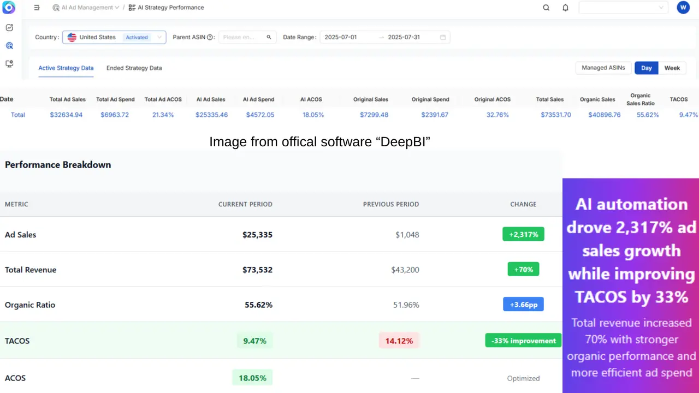Open the date range calendar picker

(x=443, y=37)
